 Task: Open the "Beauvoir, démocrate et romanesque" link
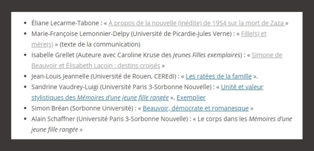196,108
